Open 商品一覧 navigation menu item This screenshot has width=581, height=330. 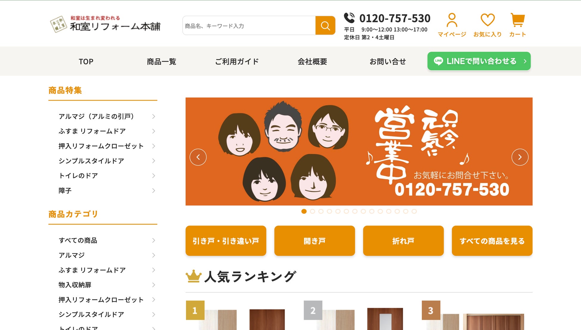point(161,62)
